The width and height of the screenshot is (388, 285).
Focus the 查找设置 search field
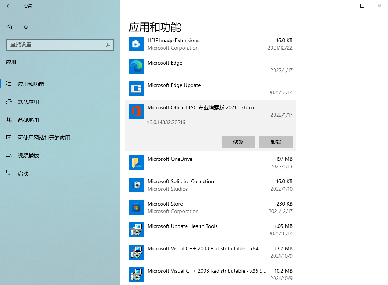(x=59, y=45)
